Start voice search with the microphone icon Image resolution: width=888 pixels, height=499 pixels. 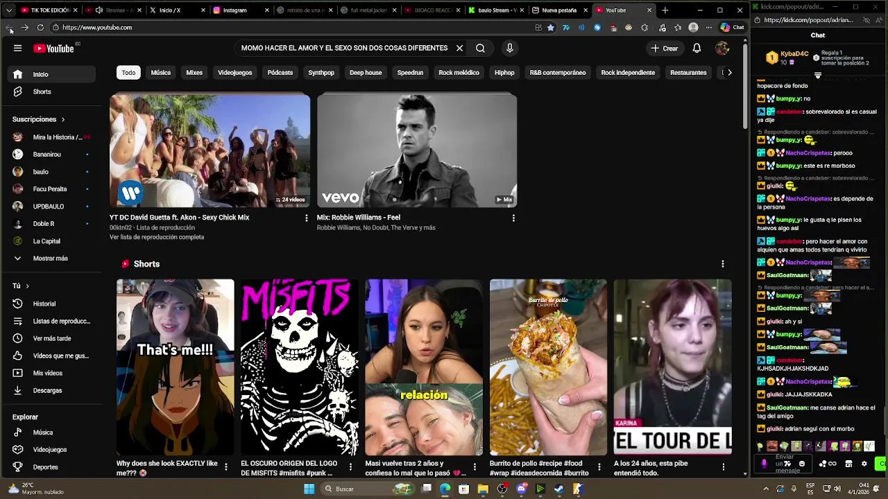click(x=510, y=49)
